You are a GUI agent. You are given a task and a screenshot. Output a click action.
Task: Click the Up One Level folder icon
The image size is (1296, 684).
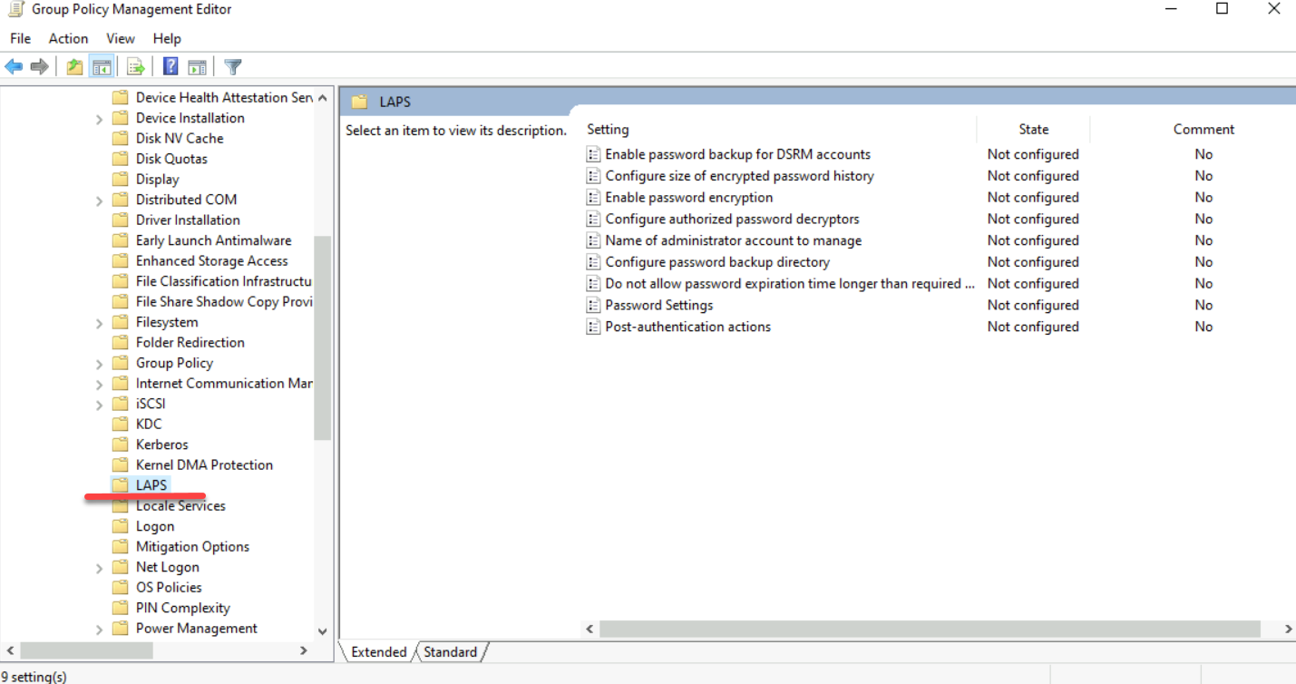tap(73, 65)
